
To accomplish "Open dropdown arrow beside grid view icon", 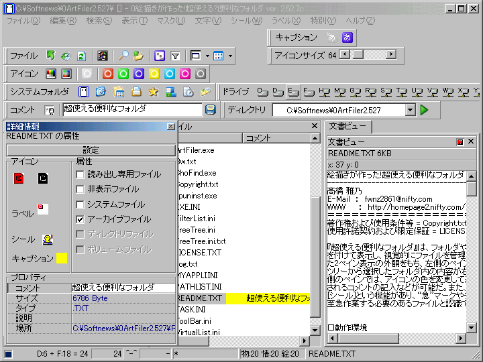I will (x=230, y=56).
